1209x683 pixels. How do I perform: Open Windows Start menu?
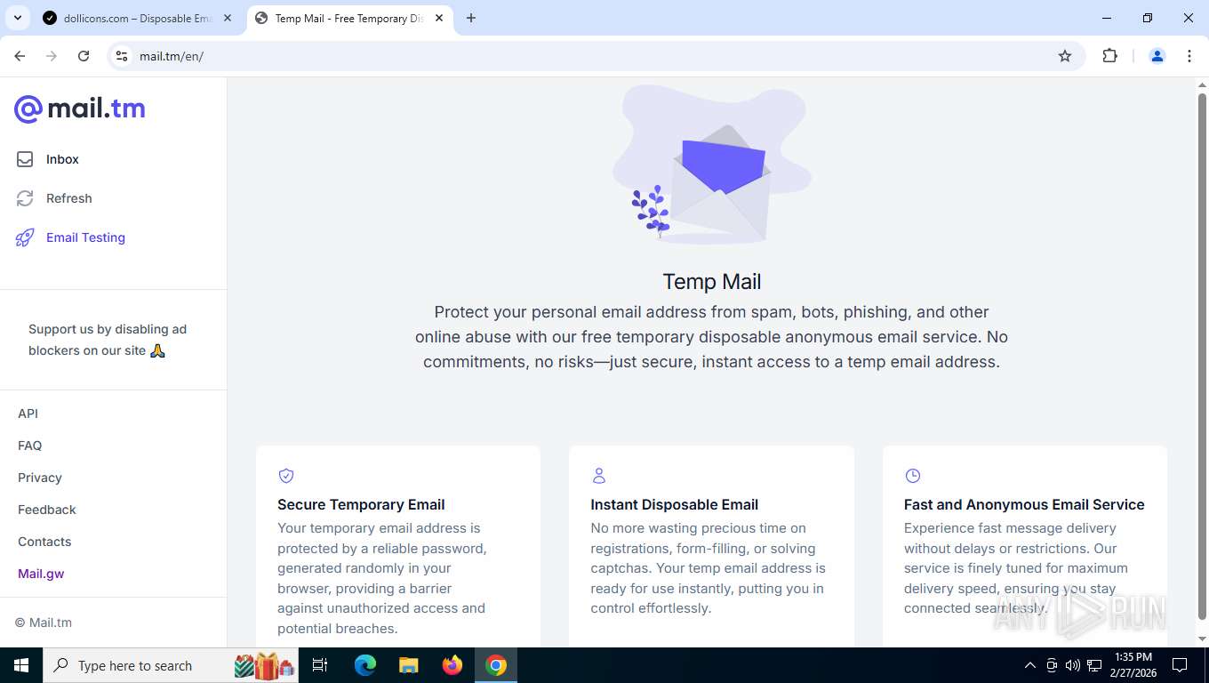pyautogui.click(x=21, y=665)
